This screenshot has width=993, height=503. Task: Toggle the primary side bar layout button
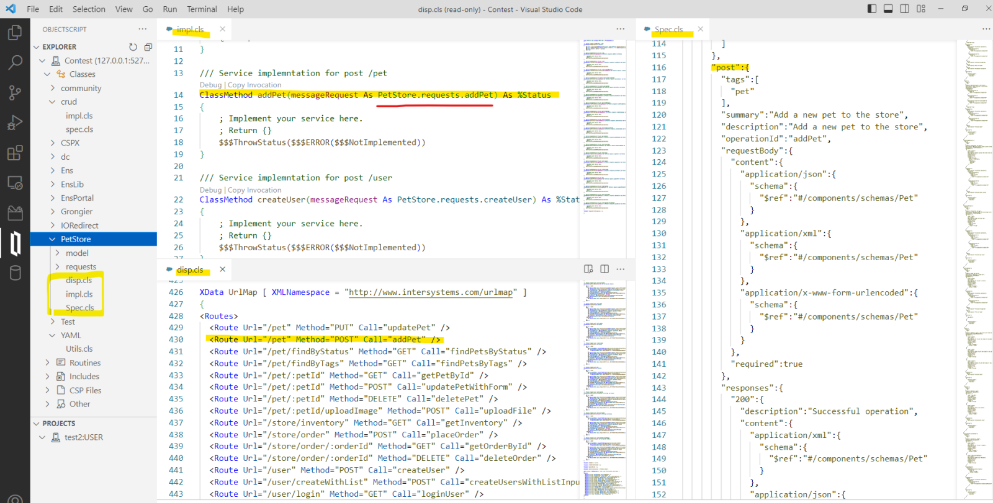(872, 9)
